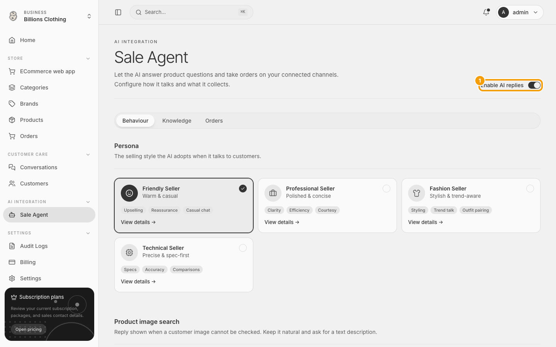
Task: Click the Technical Seller chip icon
Action: tap(129, 253)
